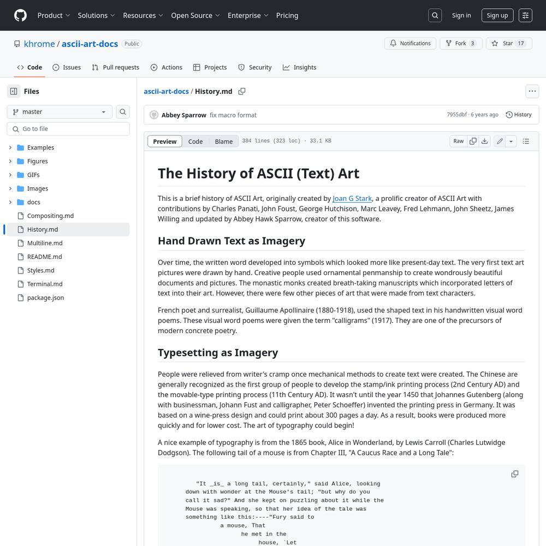
Task: Open the ascii-art-docs repository title link
Action: pos(90,44)
